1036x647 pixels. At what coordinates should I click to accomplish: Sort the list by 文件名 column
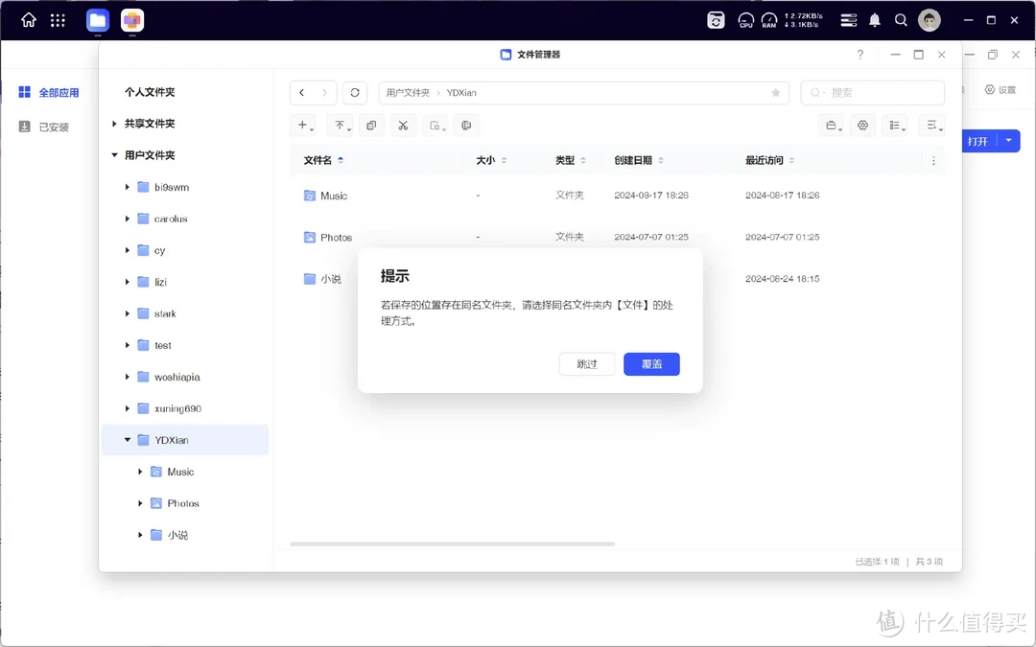click(318, 160)
